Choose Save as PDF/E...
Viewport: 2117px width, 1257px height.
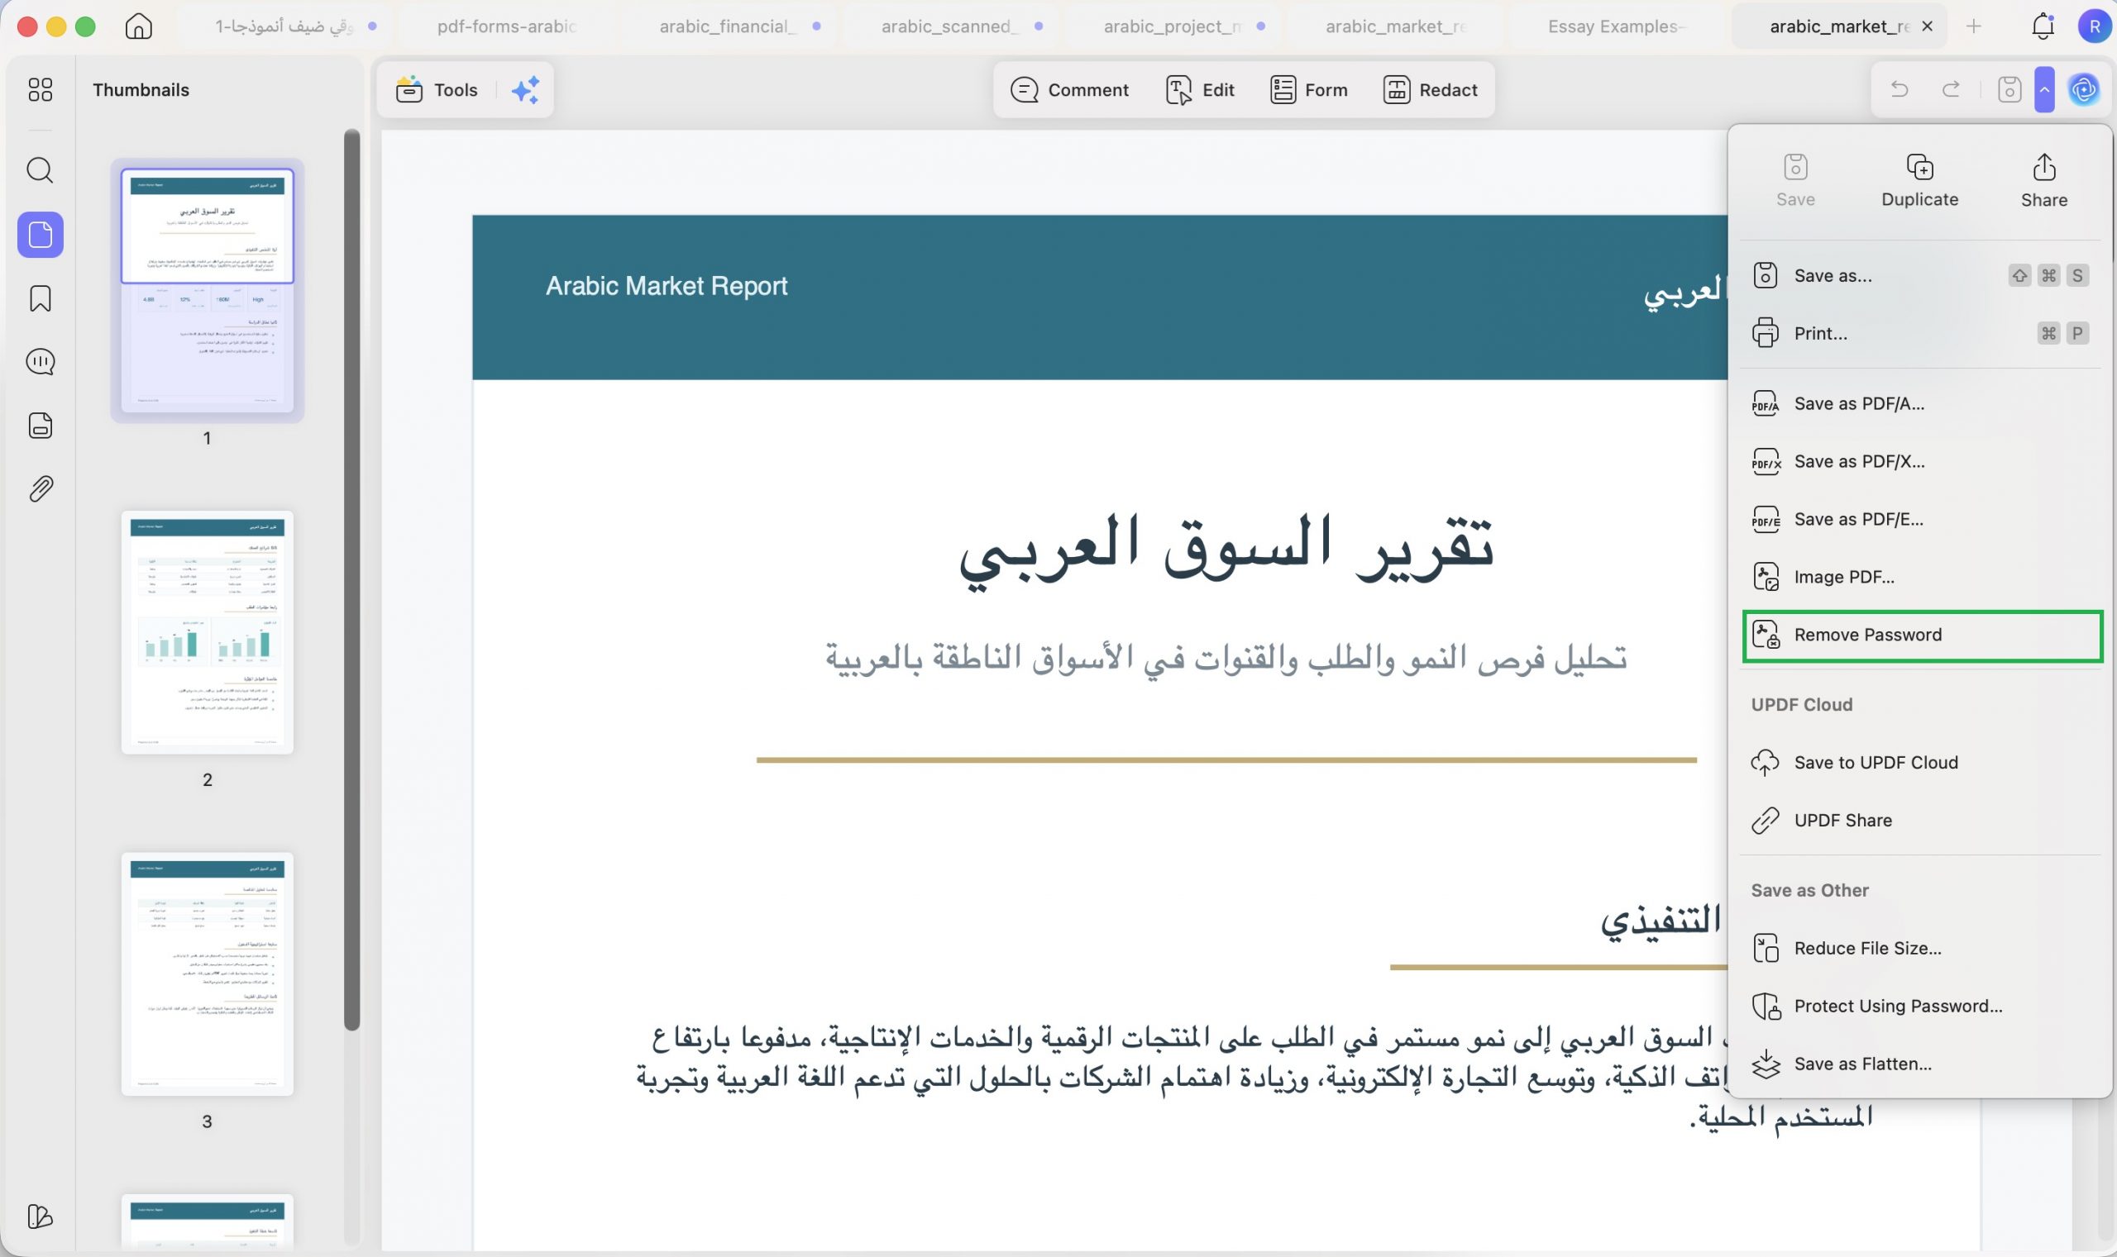coord(1919,518)
